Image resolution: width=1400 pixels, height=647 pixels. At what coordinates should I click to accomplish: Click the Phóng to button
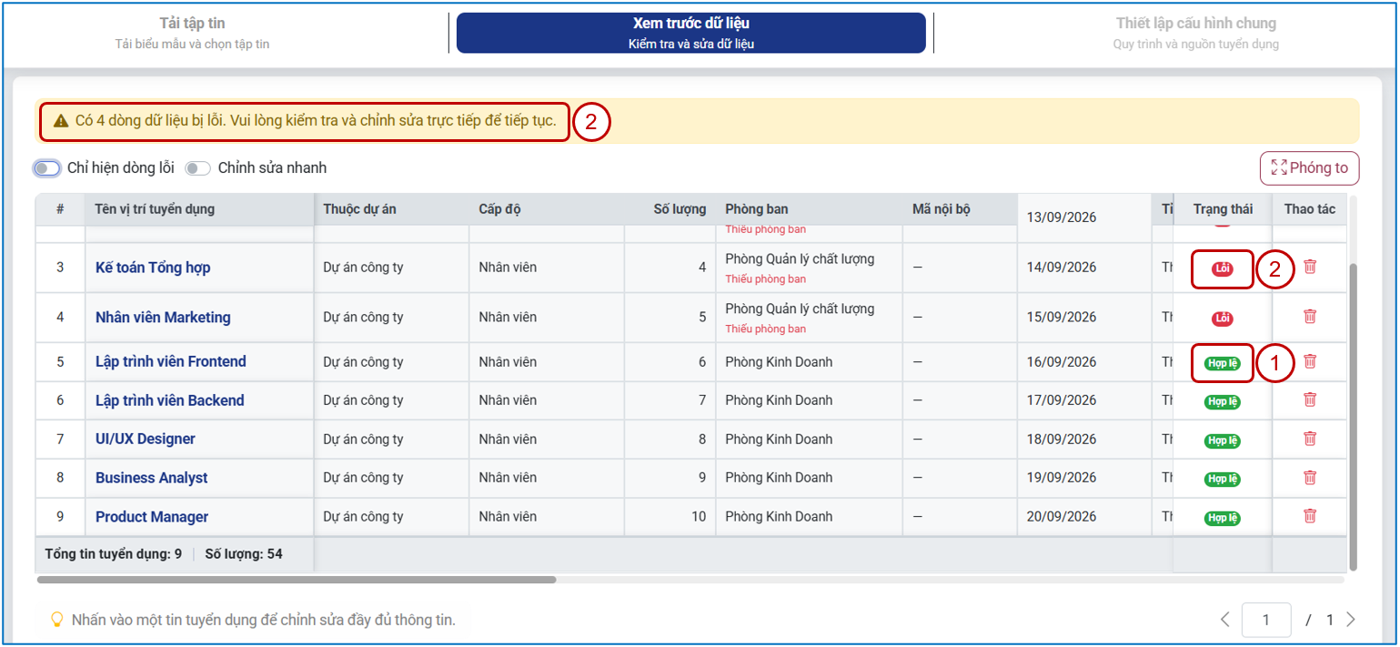1309,167
